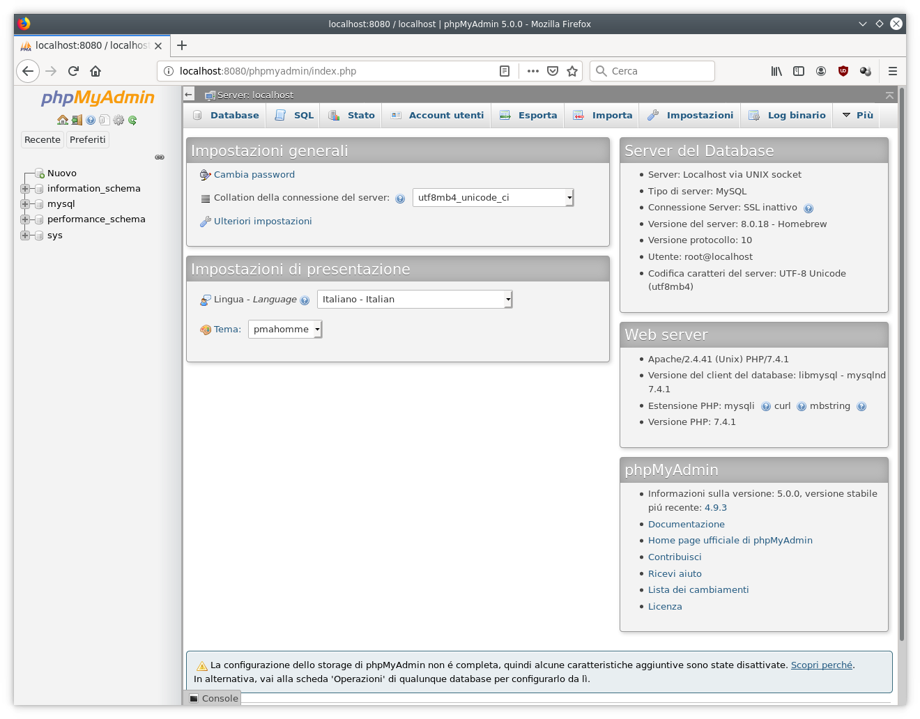
Task: Switch to the SQL tab
Action: point(294,116)
